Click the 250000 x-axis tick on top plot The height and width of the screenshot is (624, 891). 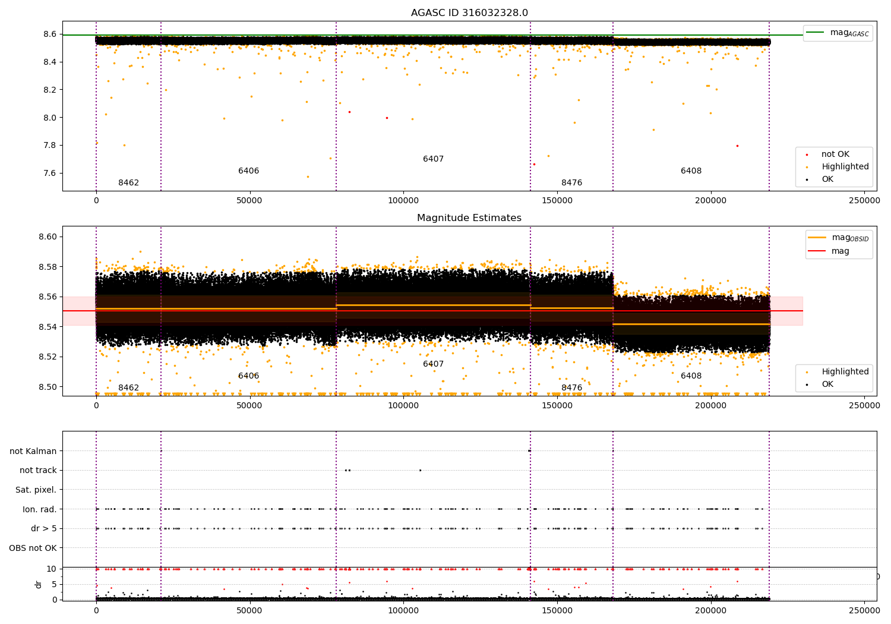[864, 201]
